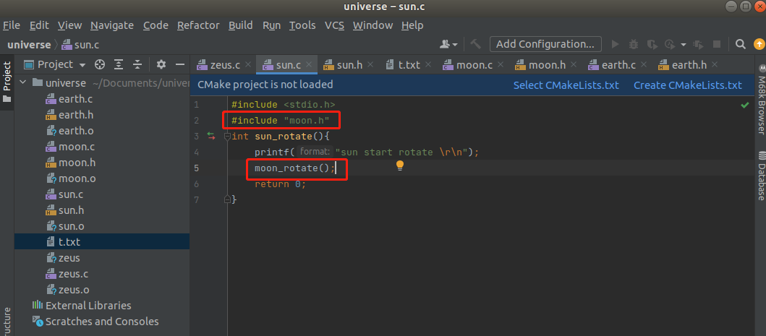Toggle the M68k Browser side panel
Viewport: 766px width, 336px height.
(x=760, y=100)
